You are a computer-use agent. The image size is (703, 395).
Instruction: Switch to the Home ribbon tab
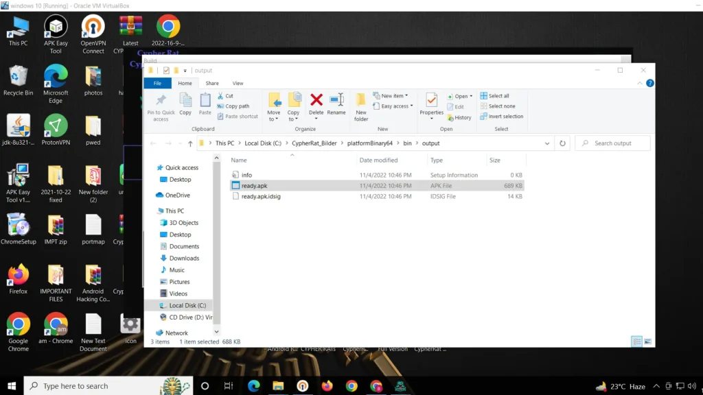click(x=185, y=83)
